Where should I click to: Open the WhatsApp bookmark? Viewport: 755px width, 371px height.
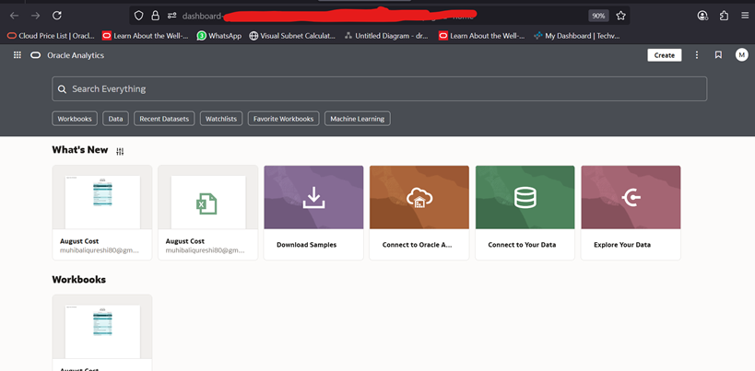pyautogui.click(x=219, y=36)
